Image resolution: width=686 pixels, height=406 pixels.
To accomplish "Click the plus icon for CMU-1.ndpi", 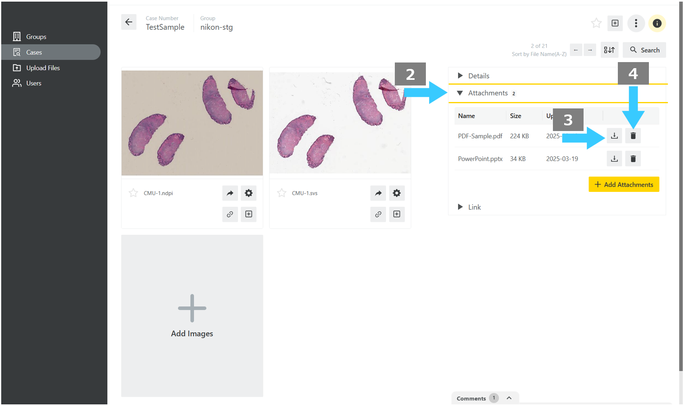I will pyautogui.click(x=249, y=214).
